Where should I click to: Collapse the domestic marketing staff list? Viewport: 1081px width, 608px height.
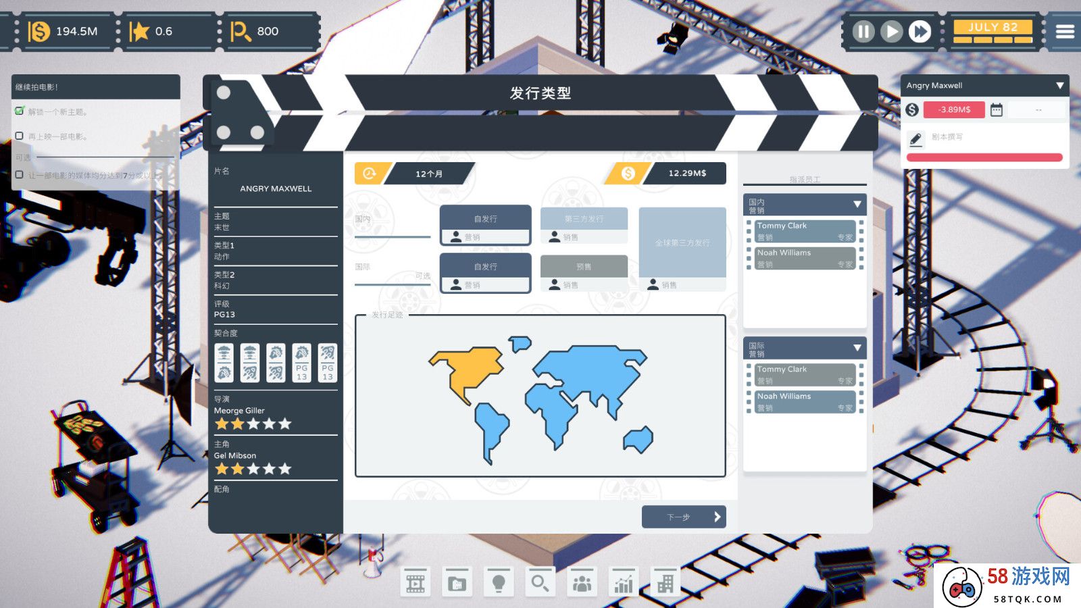point(857,205)
